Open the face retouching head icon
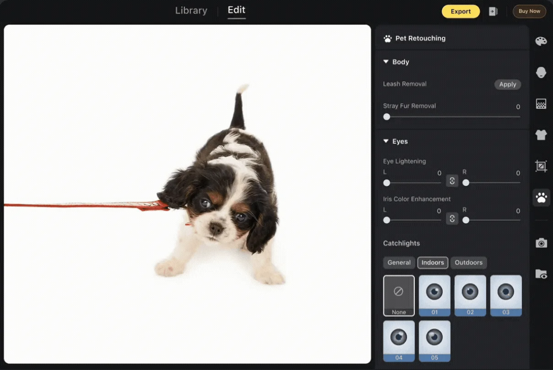 click(x=541, y=73)
